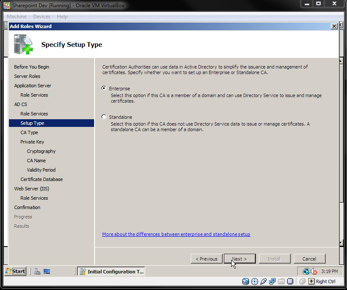Click the 3:19 PM taskbar clock
The image size is (347, 290).
tap(330, 271)
